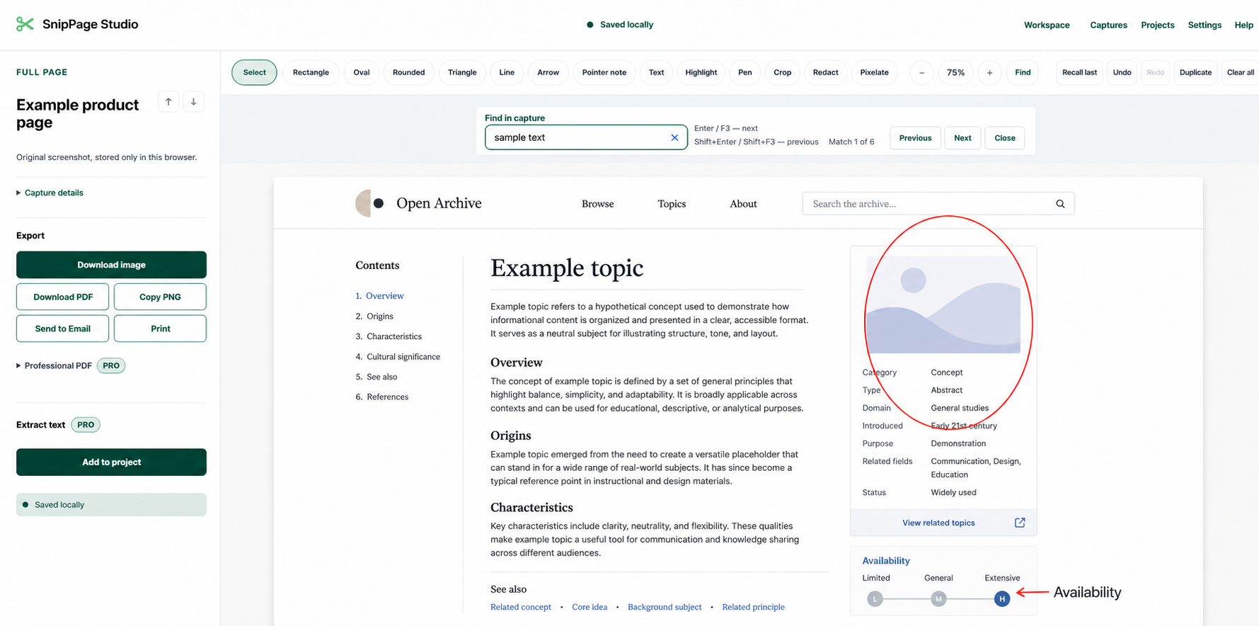Select the Crop tool
Image resolution: width=1259 pixels, height=626 pixels.
(782, 72)
